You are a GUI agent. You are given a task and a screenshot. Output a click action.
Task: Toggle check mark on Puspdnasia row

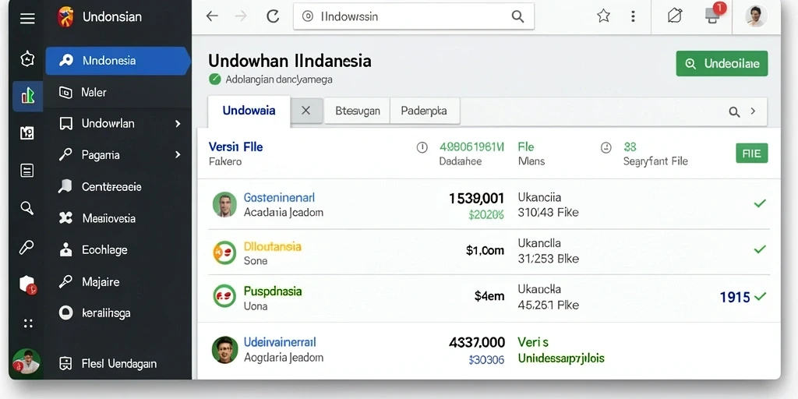(x=761, y=297)
